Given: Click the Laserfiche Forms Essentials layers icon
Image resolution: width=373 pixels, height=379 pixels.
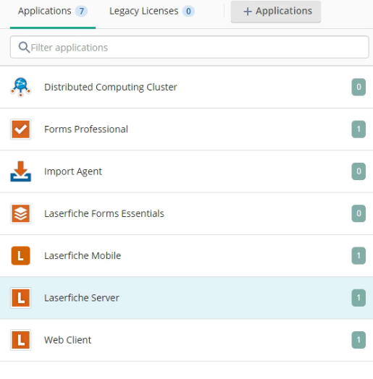Looking at the screenshot, I should [x=20, y=213].
